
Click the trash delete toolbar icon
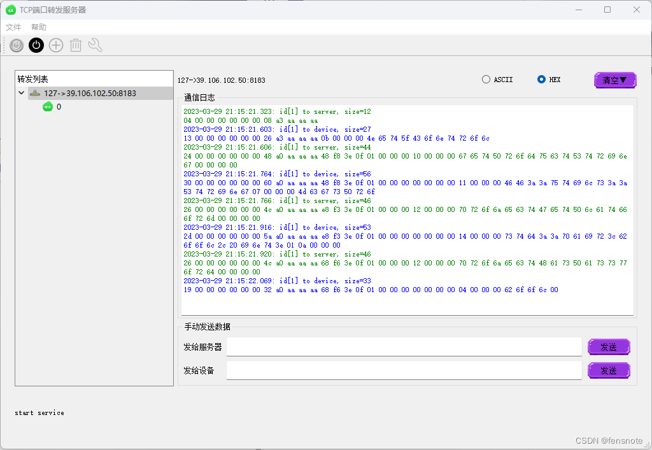(75, 45)
